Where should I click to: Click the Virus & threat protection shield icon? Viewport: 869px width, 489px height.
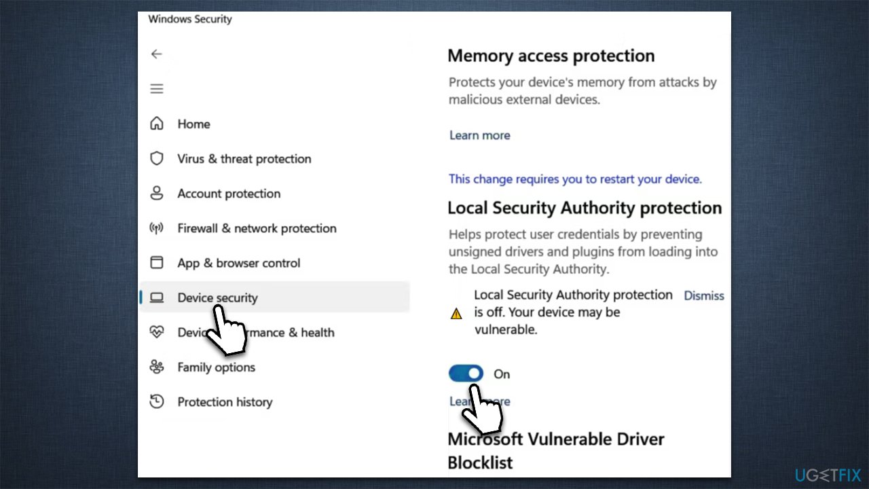157,159
